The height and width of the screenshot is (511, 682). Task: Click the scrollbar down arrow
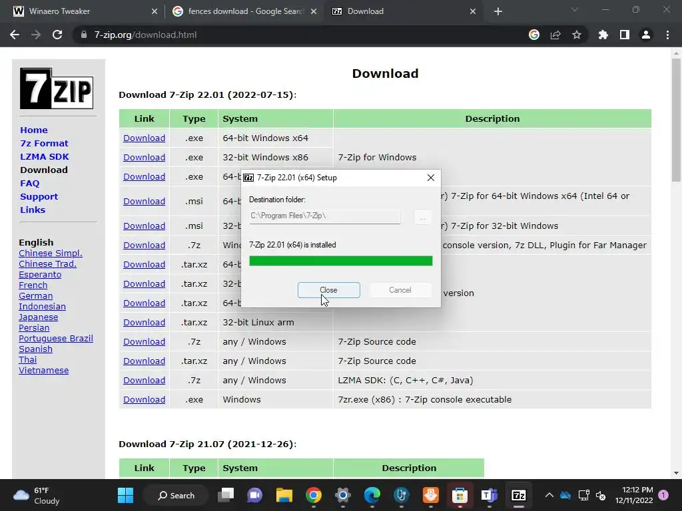[676, 473]
